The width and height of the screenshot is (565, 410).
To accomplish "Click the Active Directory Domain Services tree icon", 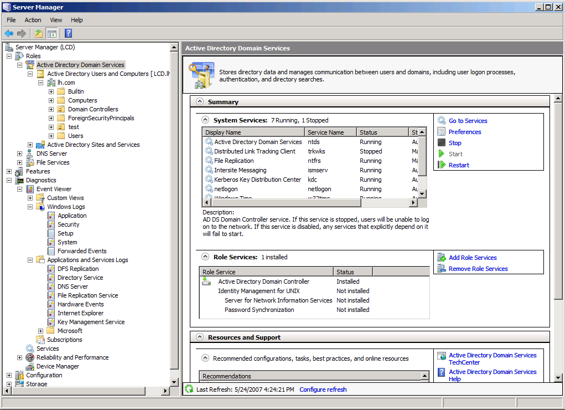I will point(30,65).
